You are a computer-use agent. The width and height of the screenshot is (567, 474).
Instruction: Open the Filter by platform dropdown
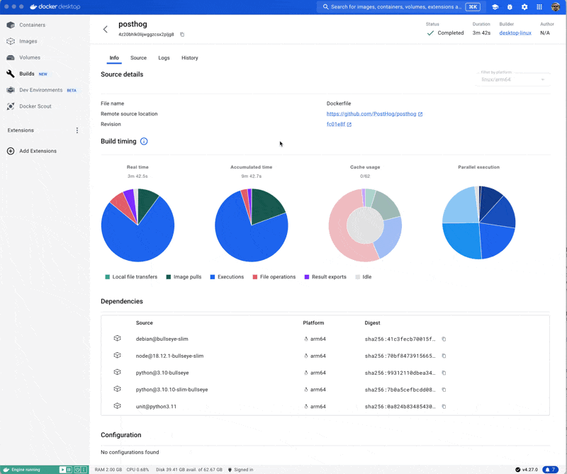[x=513, y=79]
